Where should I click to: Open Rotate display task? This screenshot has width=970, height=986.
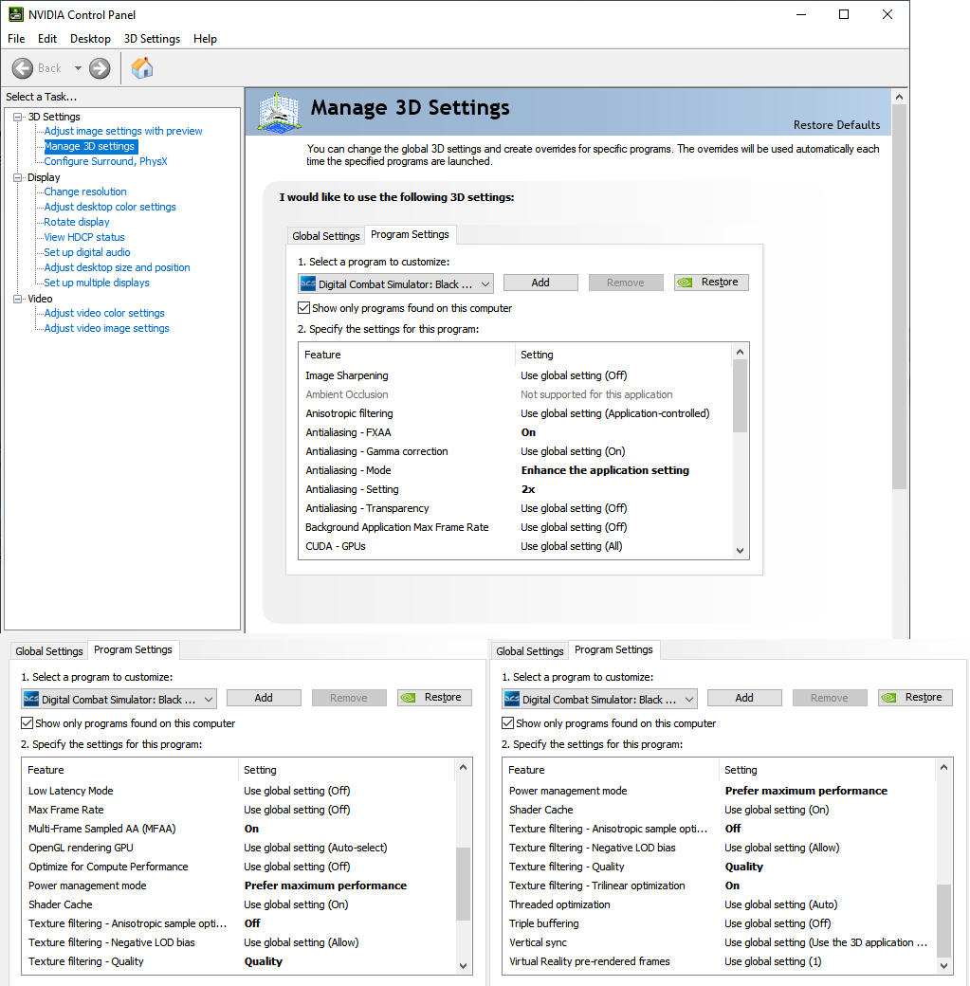tap(77, 222)
